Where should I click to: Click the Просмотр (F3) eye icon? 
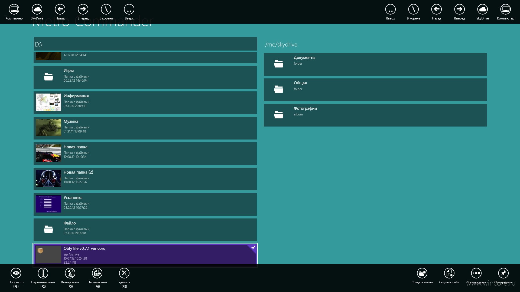click(x=16, y=273)
